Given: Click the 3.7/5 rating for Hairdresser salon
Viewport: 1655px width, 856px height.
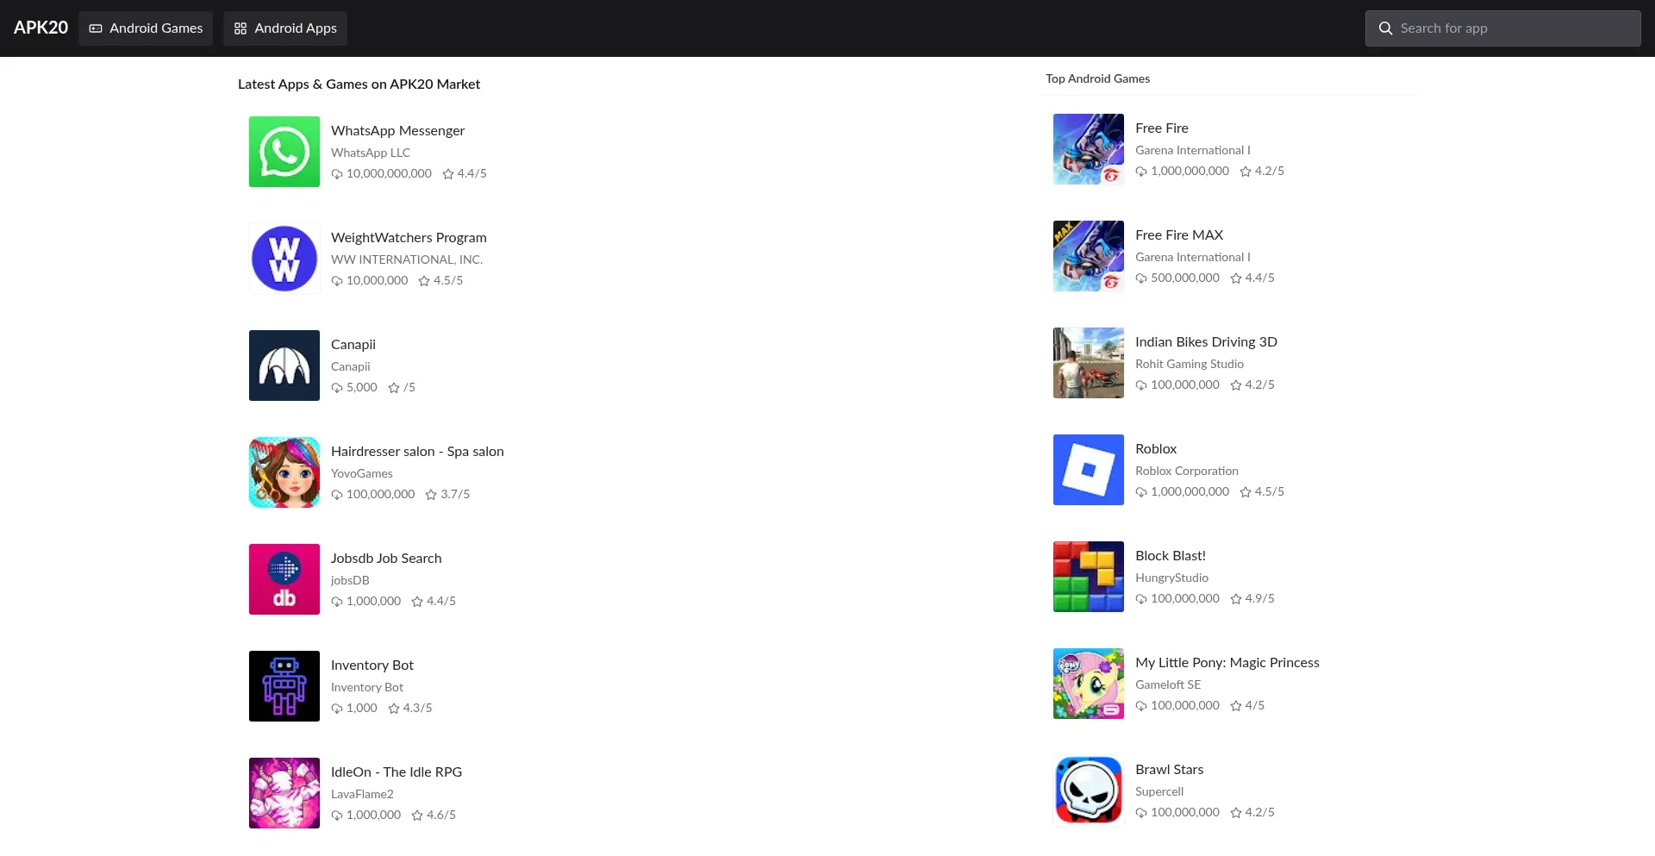Looking at the screenshot, I should pyautogui.click(x=455, y=494).
